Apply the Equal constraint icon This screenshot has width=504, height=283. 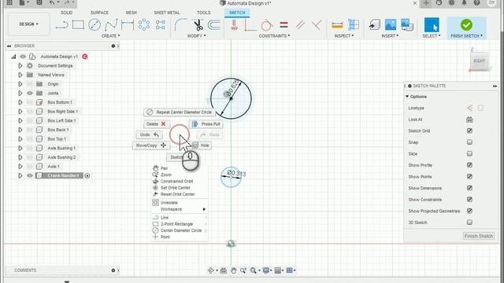pos(283,24)
